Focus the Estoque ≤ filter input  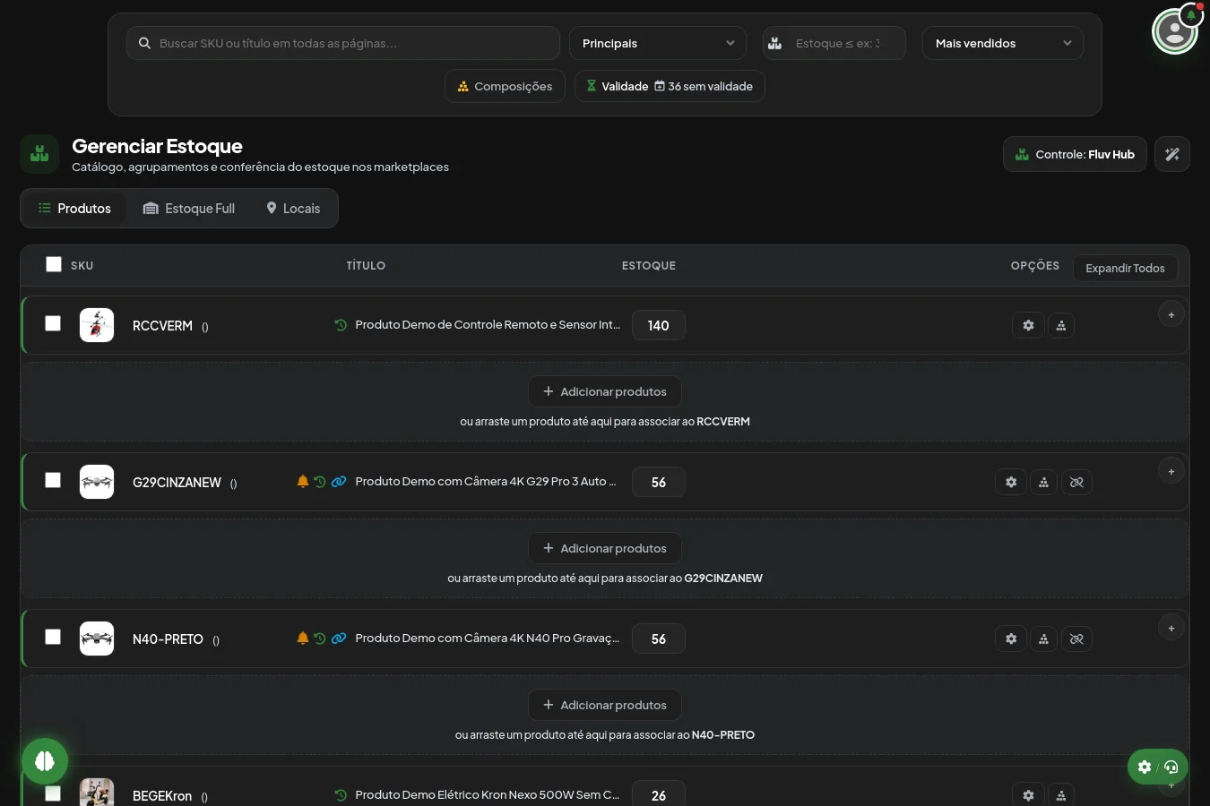click(x=834, y=43)
